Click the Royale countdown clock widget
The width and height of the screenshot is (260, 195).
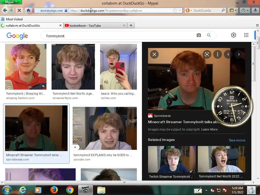point(232,106)
